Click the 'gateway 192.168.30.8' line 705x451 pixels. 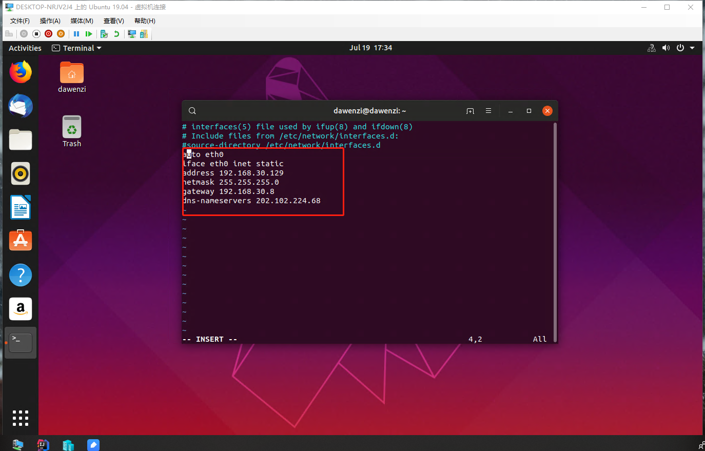[228, 191]
